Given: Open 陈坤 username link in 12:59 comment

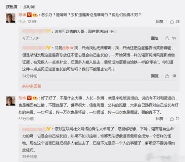Looking at the screenshot, I should tap(22, 15).
